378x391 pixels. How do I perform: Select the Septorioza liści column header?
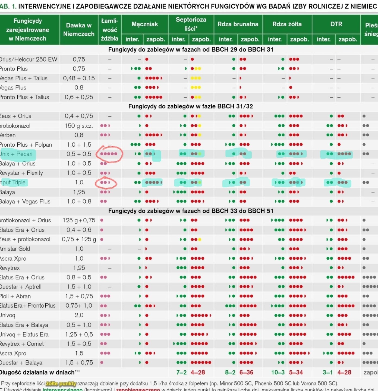pos(191,24)
